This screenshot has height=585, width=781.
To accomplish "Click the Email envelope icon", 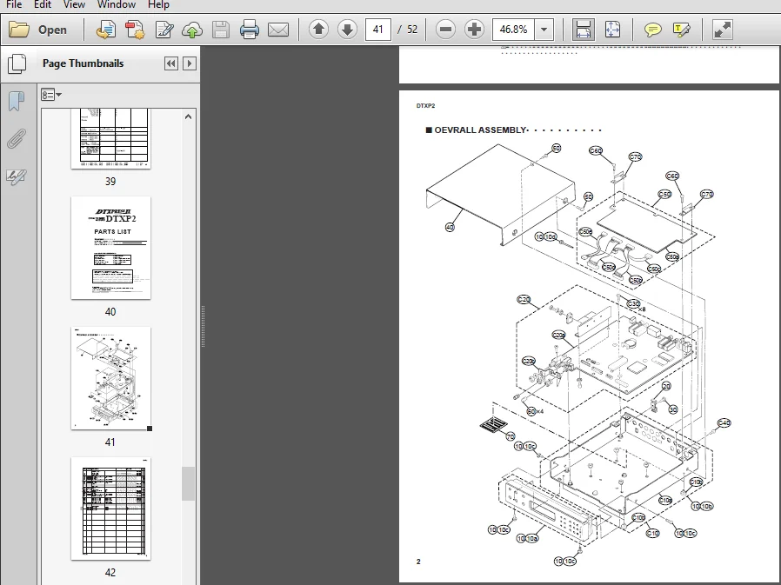I will (x=278, y=30).
